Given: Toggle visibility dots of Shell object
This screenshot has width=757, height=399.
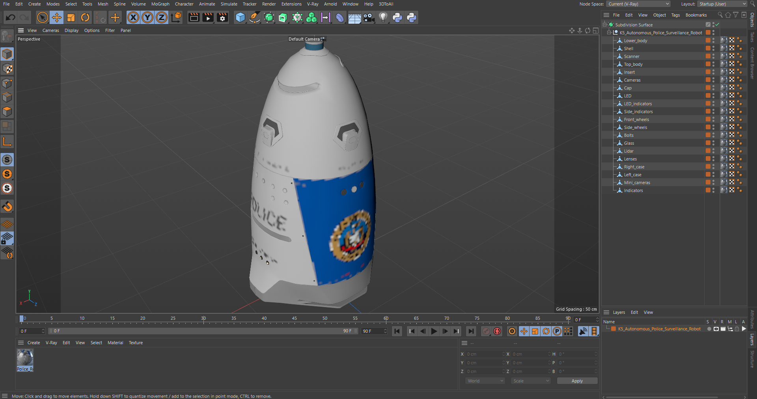Looking at the screenshot, I should coord(713,48).
